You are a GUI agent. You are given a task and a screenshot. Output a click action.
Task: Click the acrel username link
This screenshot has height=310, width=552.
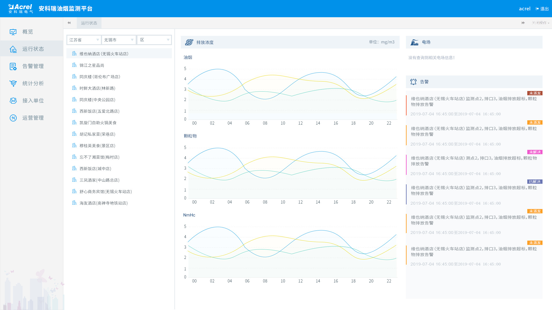[524, 9]
